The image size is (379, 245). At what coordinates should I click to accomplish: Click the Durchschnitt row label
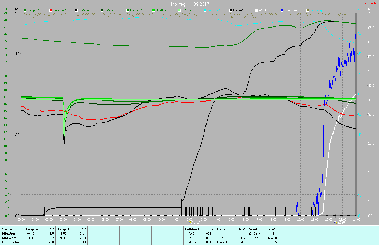click(x=12, y=242)
